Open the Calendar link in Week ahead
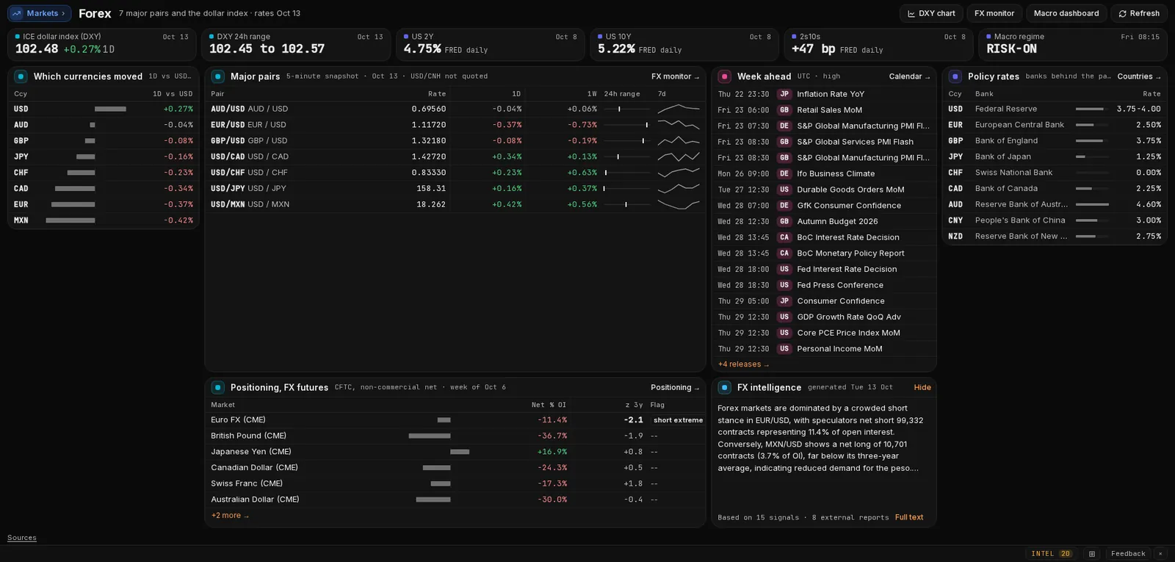The image size is (1175, 562). [x=909, y=76]
